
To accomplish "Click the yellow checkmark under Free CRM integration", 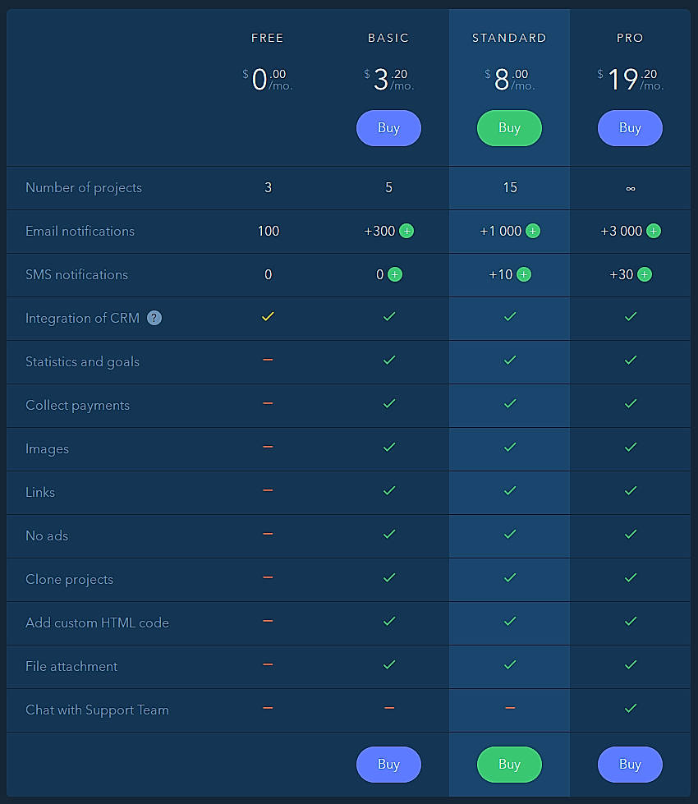I will pos(268,318).
